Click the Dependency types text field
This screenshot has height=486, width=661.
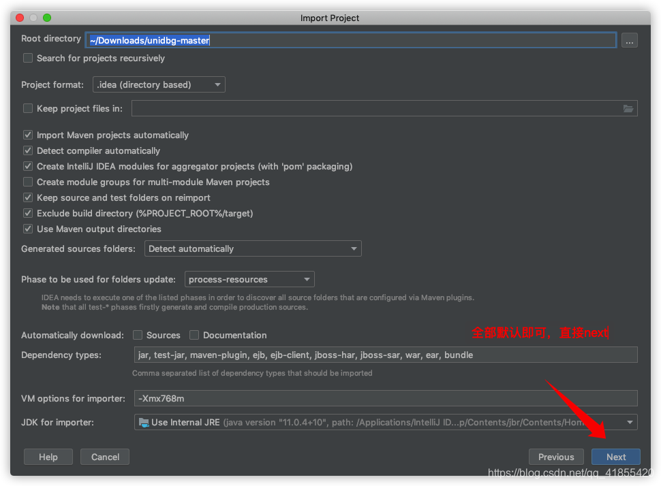click(x=386, y=355)
